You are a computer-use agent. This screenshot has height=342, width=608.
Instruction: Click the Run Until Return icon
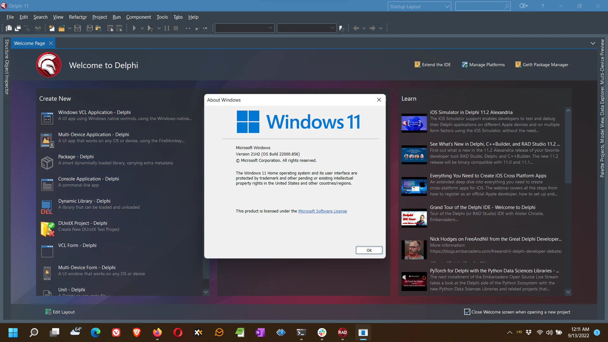(x=205, y=28)
